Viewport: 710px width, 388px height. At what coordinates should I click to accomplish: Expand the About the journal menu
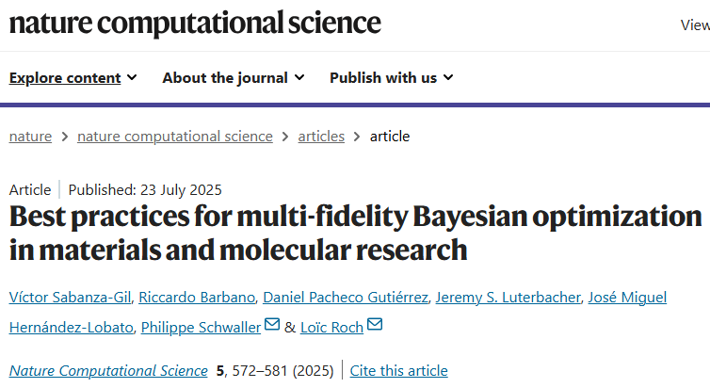[x=234, y=78]
